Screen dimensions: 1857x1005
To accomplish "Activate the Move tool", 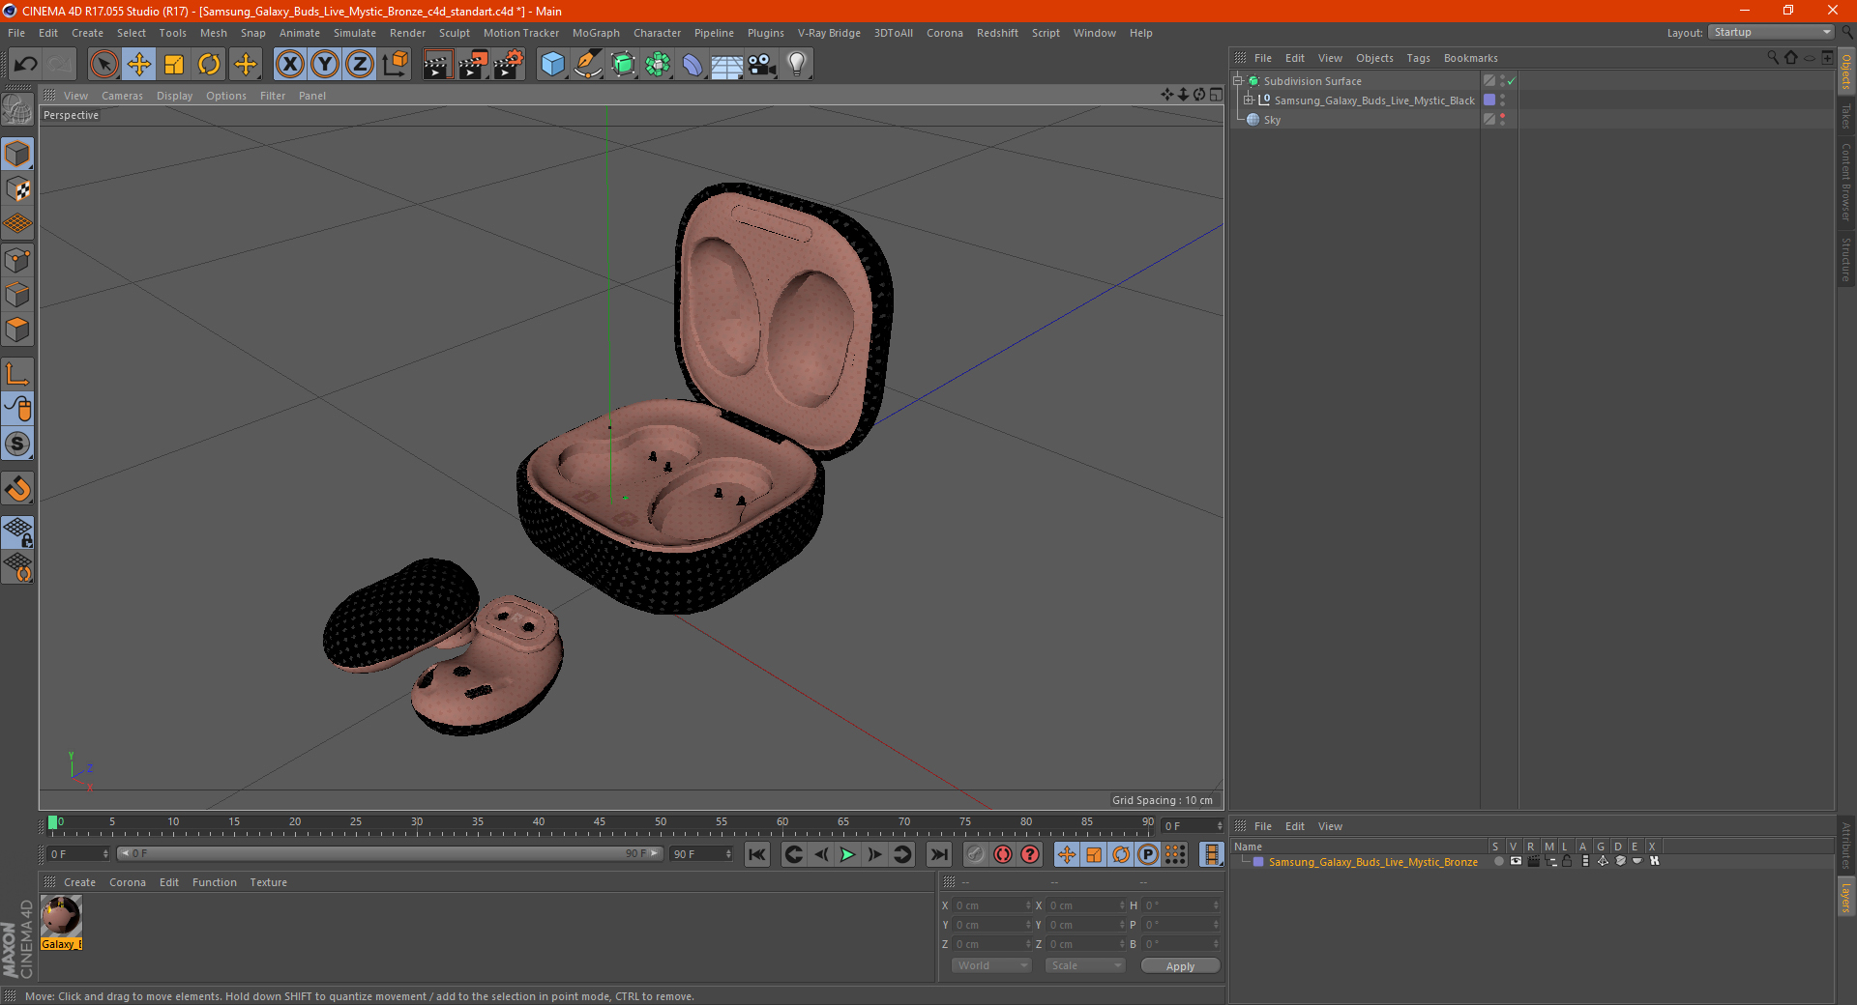I will [x=138, y=65].
